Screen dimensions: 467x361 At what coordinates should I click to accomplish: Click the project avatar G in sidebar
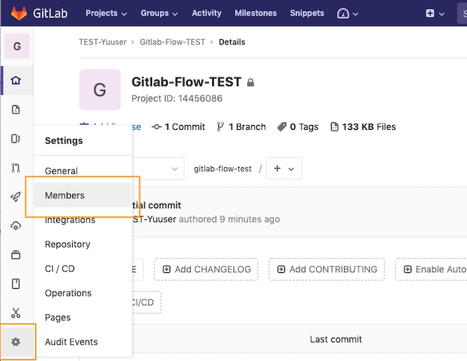(17, 46)
